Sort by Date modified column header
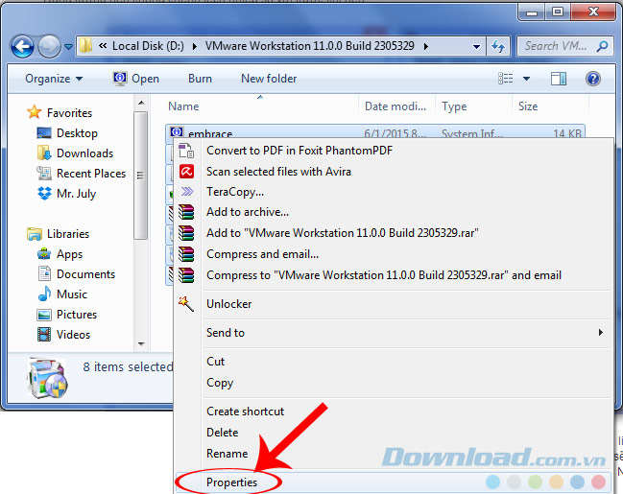Viewport: 623px width, 494px height. (395, 106)
